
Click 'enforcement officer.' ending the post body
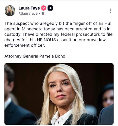click(x=24, y=45)
